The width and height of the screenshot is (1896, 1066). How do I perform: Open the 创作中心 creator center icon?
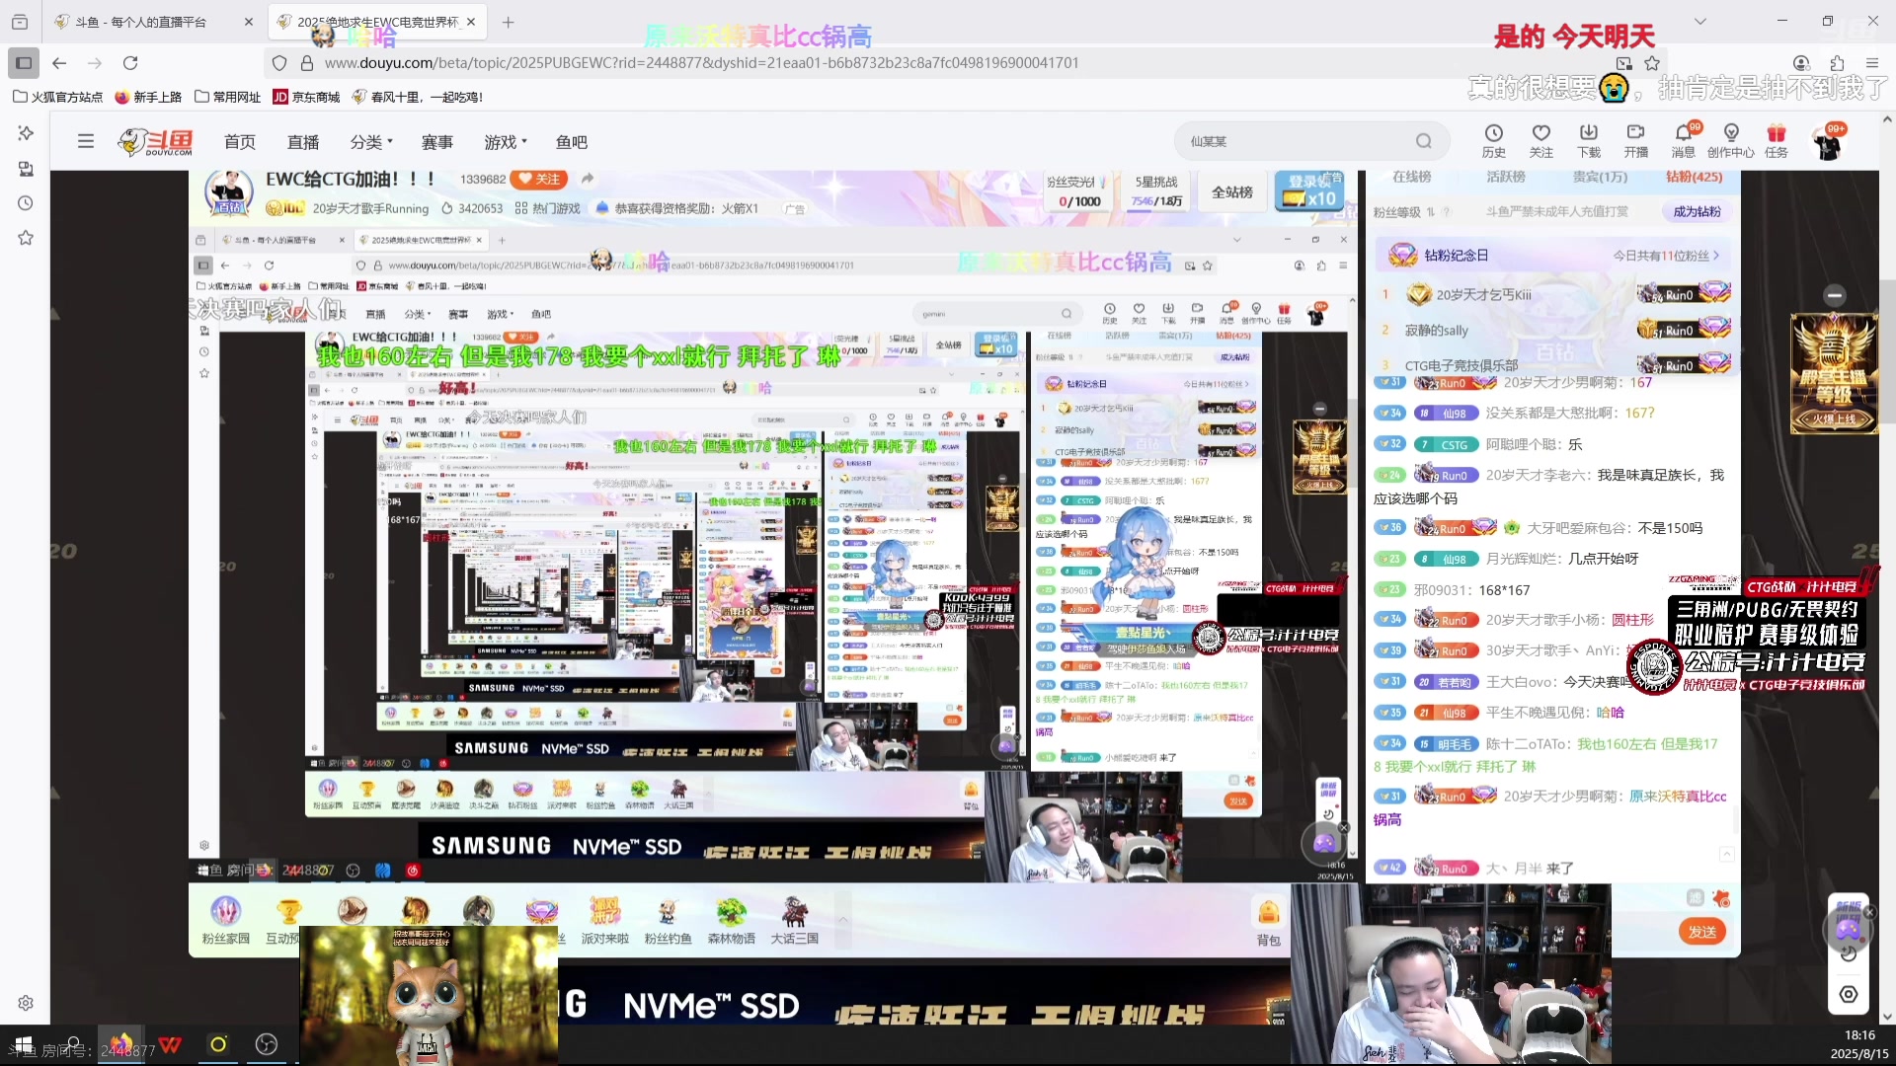click(1730, 141)
